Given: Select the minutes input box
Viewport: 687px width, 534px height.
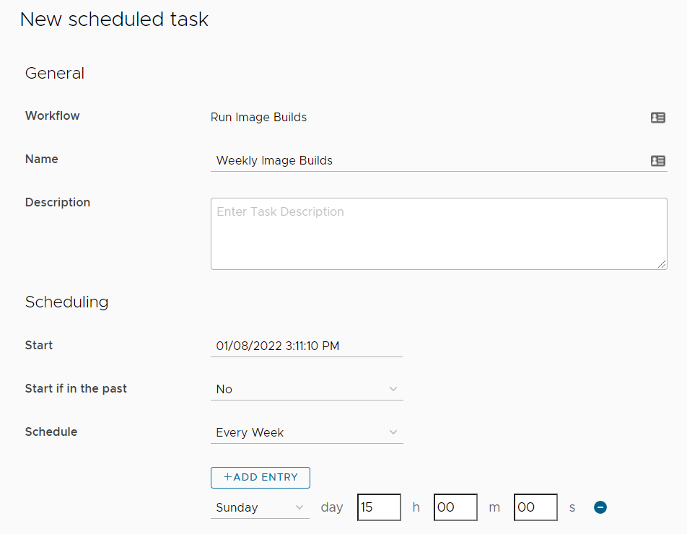Looking at the screenshot, I should click(455, 507).
